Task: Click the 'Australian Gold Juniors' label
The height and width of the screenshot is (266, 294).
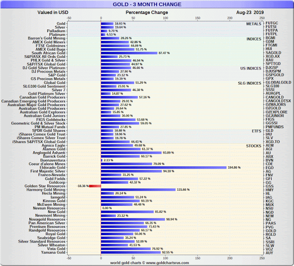Action: click(45, 116)
